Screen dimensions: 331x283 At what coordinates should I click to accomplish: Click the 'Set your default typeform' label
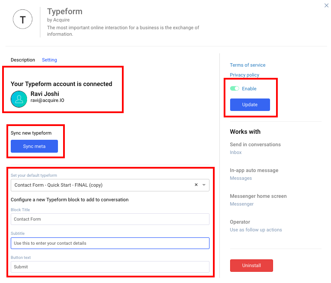click(34, 175)
